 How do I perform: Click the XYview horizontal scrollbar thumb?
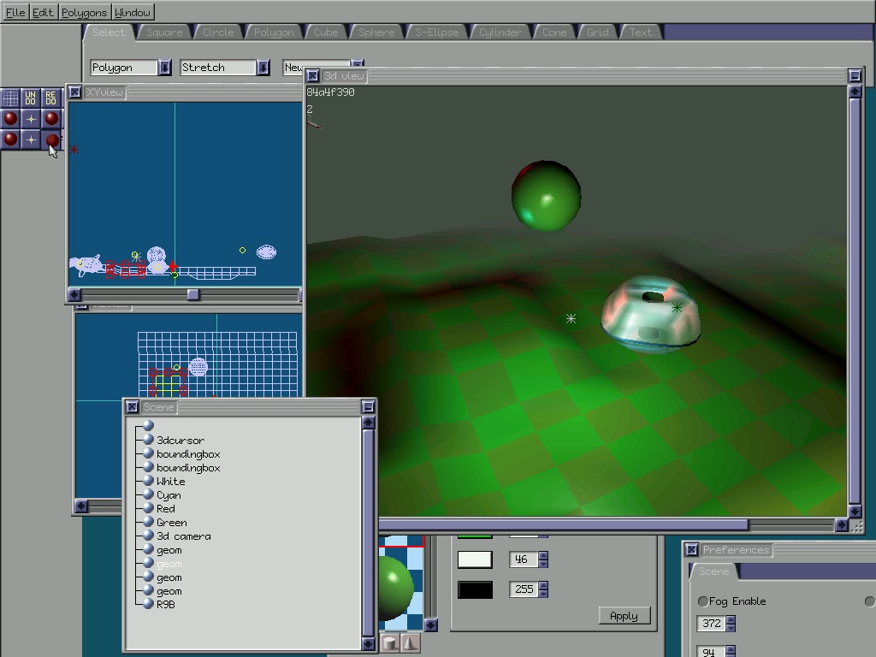tap(193, 295)
